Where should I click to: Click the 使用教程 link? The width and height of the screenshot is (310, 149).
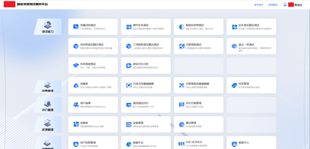coord(273,5)
